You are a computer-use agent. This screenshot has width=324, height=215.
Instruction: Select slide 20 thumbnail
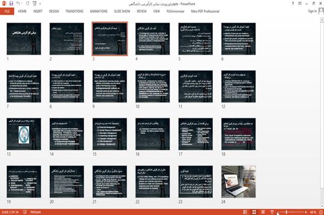(x=67, y=182)
